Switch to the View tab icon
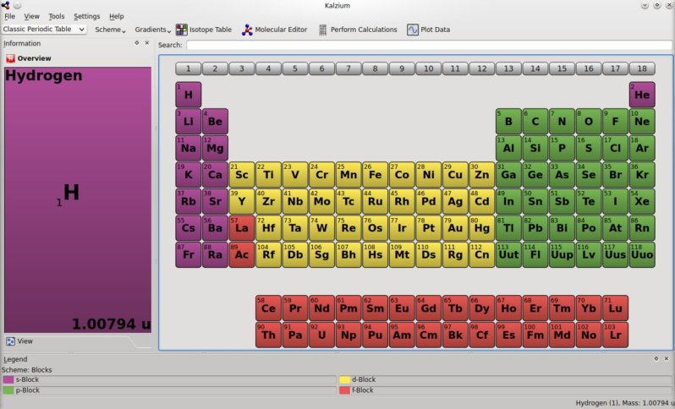Viewport: 675px width, 409px height. 10,341
